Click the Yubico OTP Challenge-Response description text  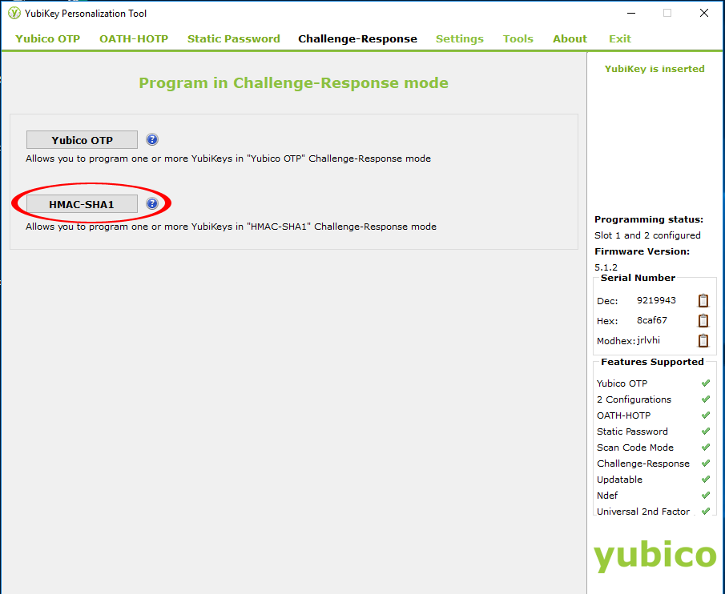click(x=228, y=159)
